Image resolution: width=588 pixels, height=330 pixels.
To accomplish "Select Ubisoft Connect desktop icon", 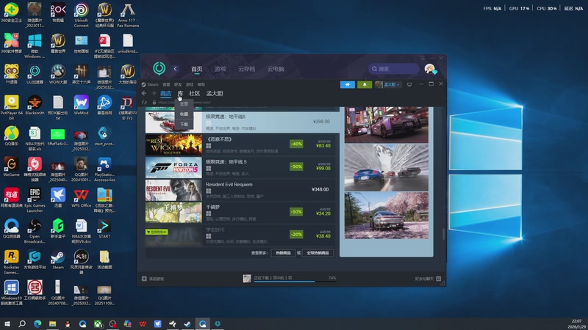I will click(81, 15).
